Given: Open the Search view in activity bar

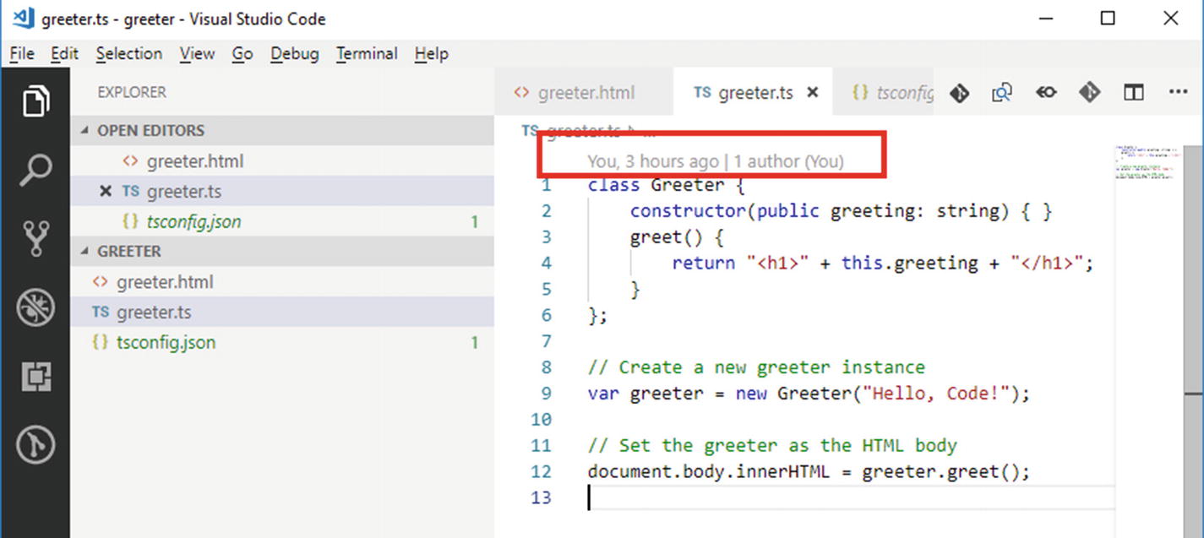Looking at the screenshot, I should (x=35, y=170).
